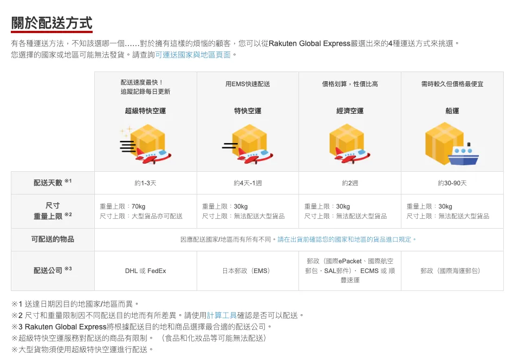
Task: Click the 關於配送方式 page heading
Action: tap(52, 23)
